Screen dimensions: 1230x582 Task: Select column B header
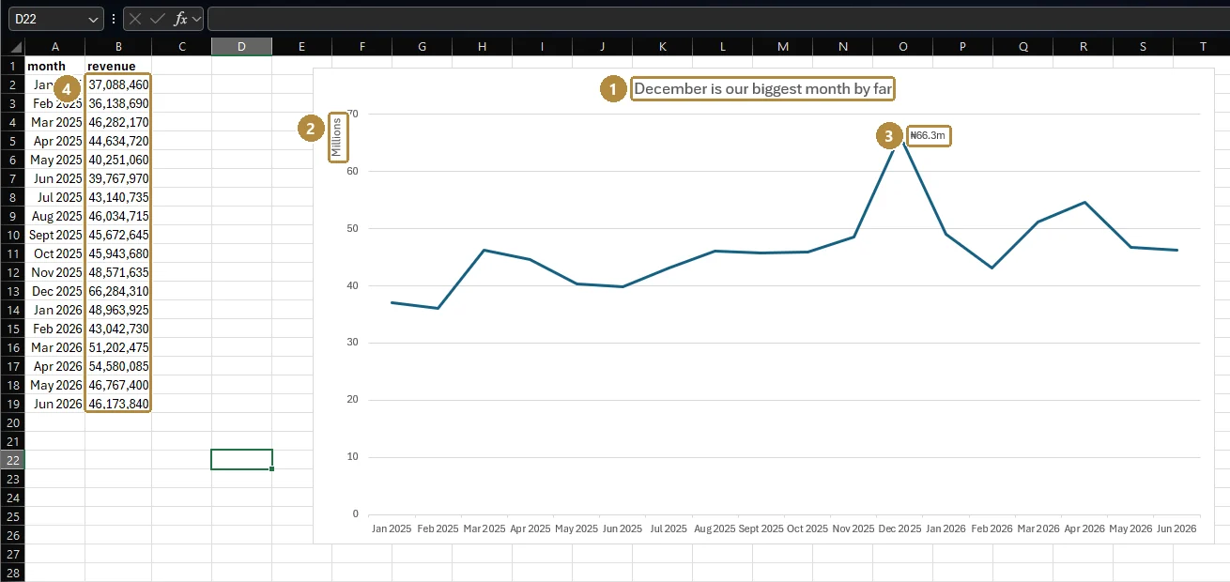point(118,47)
